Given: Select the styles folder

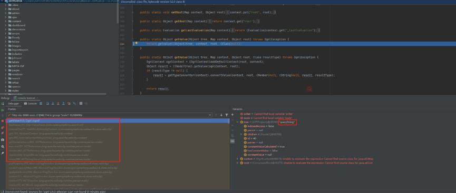Looking at the screenshot, I should pos(15,90).
